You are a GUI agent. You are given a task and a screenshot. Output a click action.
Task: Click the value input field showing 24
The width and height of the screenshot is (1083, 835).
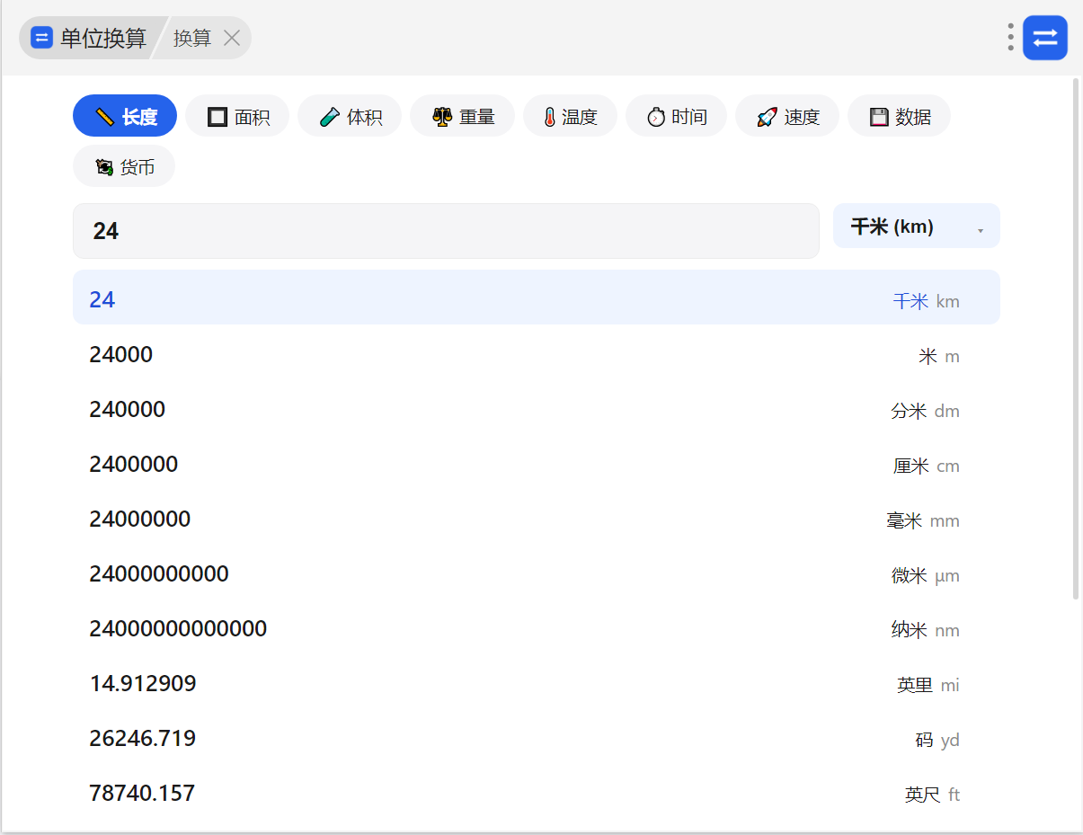(x=446, y=231)
